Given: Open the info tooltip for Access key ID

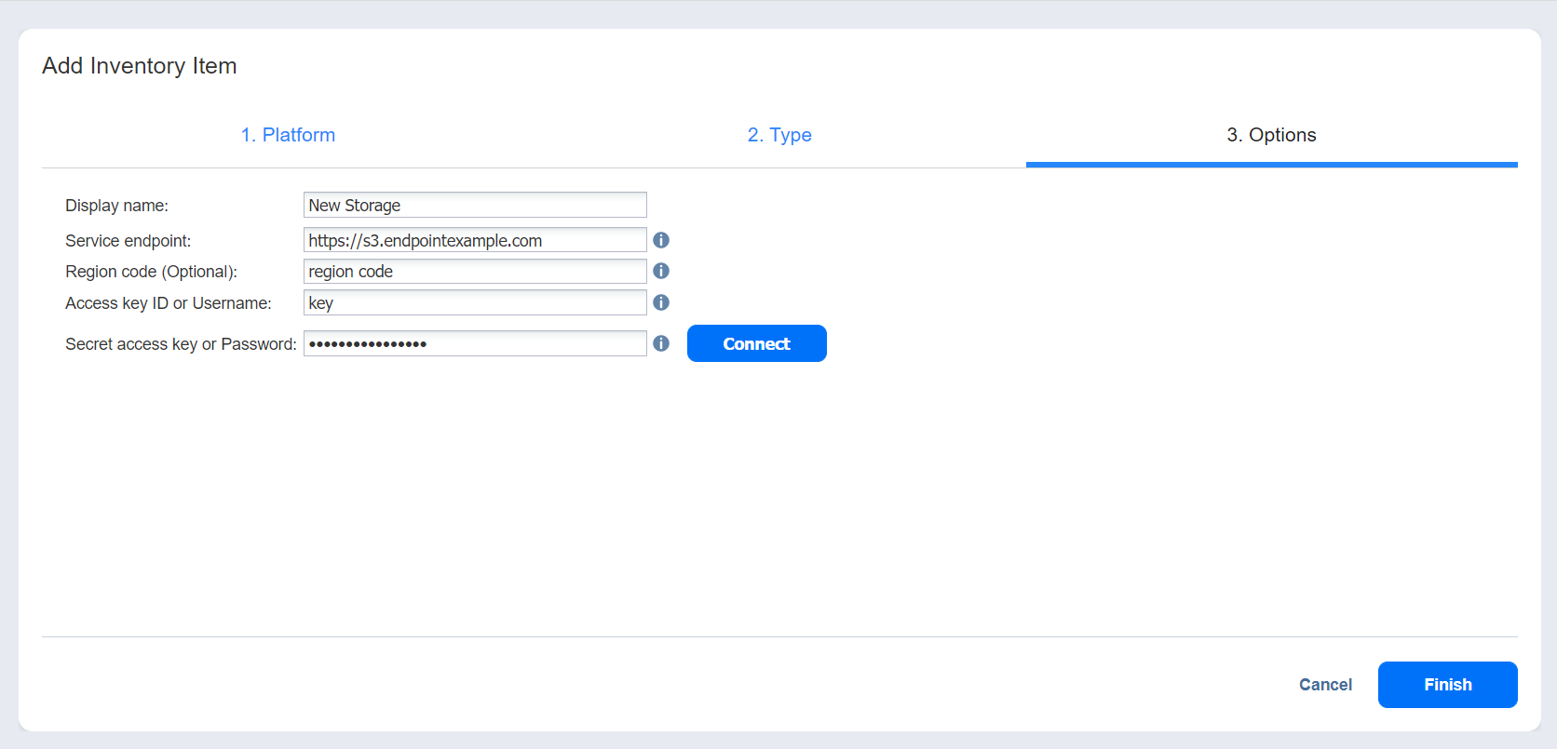Looking at the screenshot, I should point(661,302).
